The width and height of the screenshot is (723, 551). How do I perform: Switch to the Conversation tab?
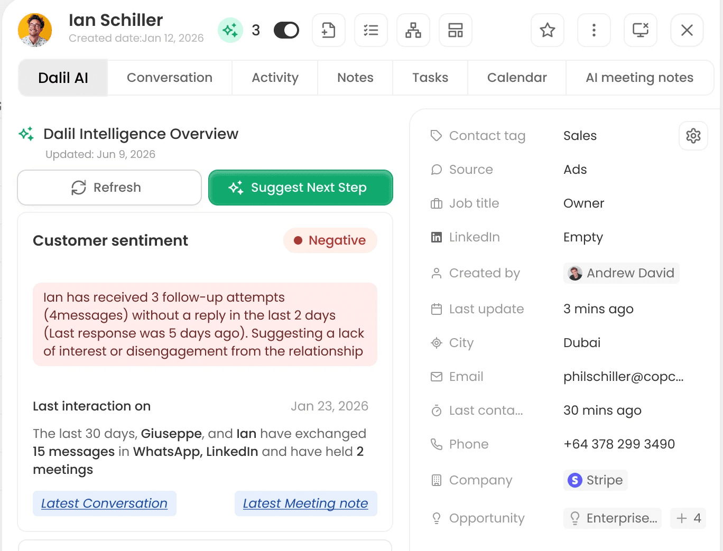(x=170, y=78)
